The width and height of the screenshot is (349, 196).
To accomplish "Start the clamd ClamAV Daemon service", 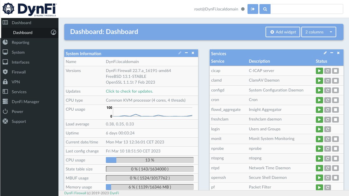I will [x=319, y=80].
